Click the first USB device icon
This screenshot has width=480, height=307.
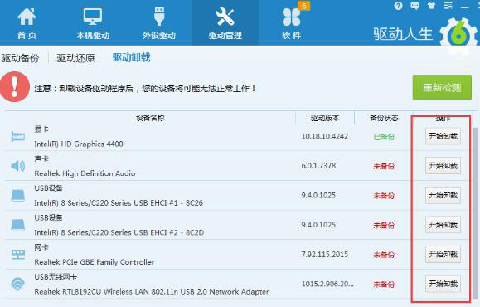17,196
